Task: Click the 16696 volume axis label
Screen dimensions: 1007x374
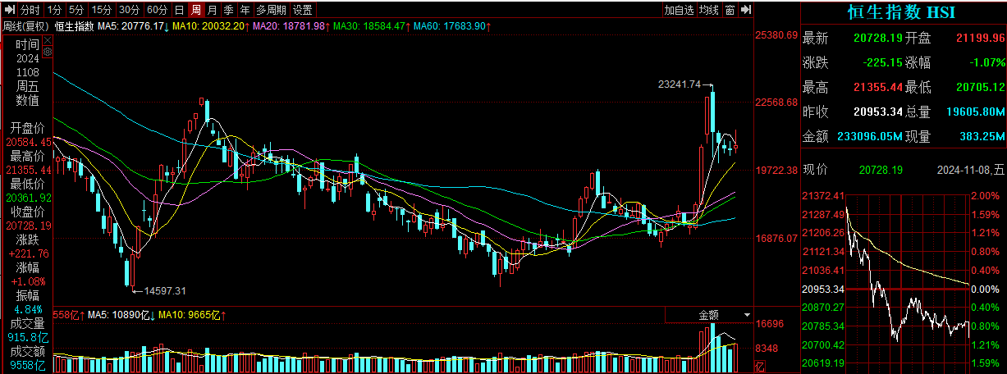Action: pos(770,325)
